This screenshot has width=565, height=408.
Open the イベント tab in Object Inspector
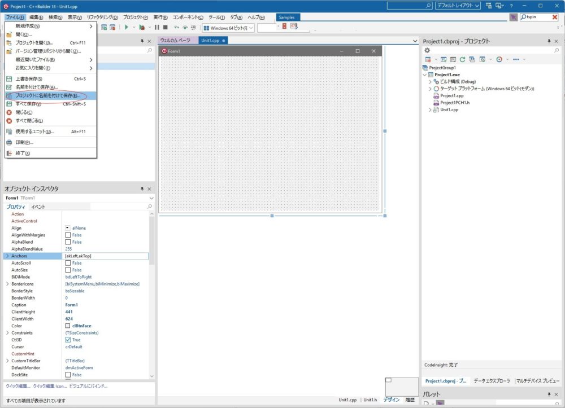38,207
